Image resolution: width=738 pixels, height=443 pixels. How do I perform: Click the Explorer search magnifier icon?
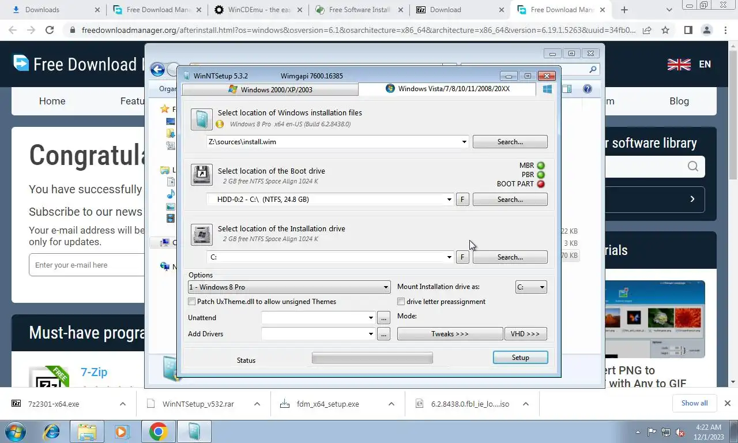coord(593,70)
